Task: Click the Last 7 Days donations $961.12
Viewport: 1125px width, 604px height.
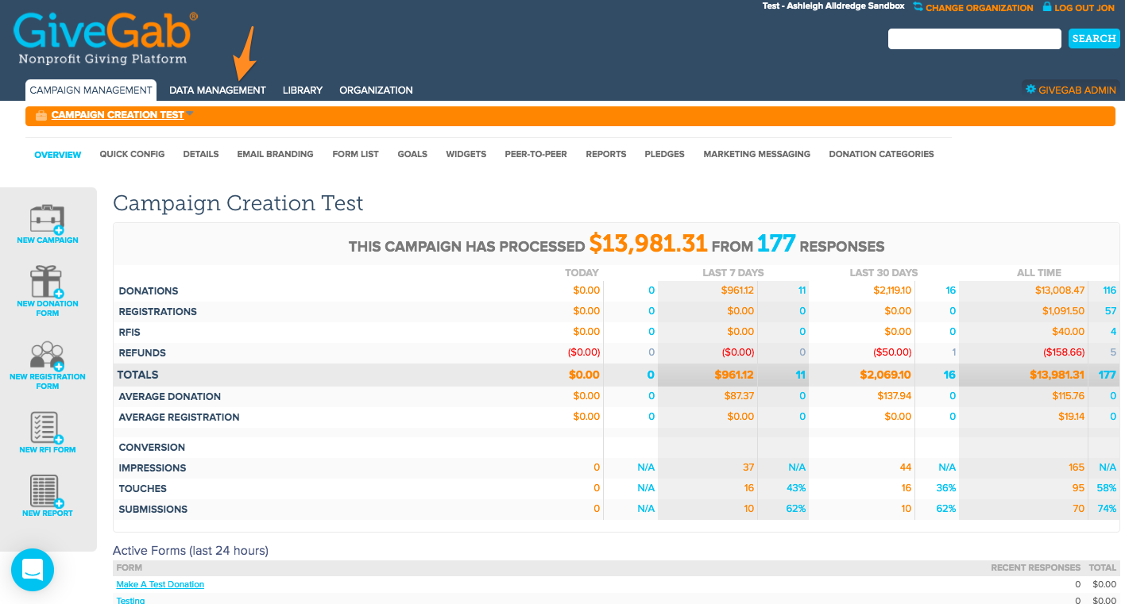Action: [737, 290]
